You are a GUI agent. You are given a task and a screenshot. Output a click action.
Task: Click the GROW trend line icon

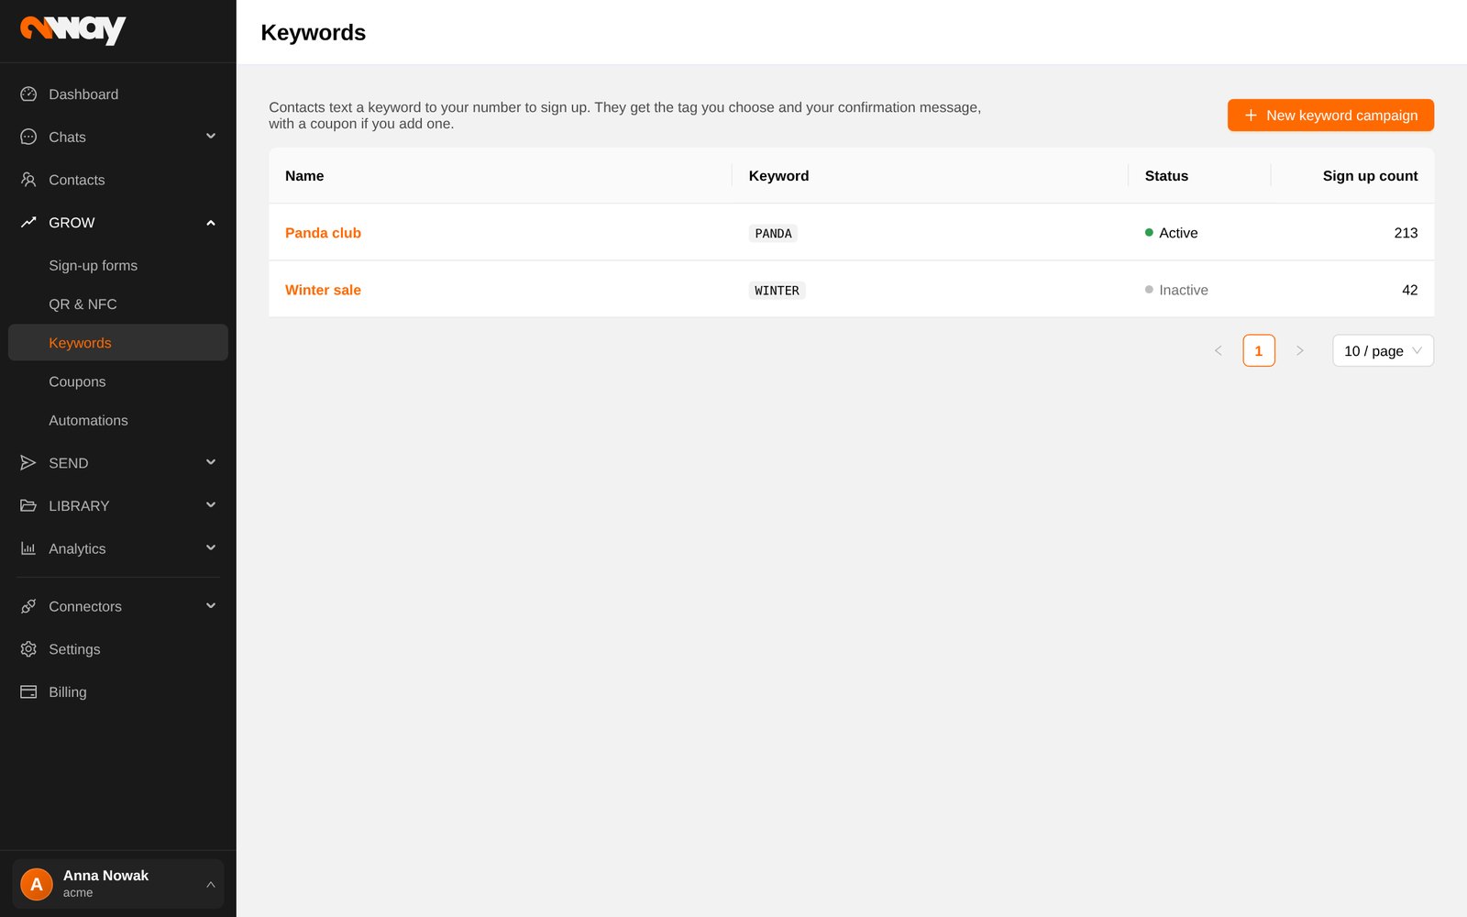pos(28,223)
